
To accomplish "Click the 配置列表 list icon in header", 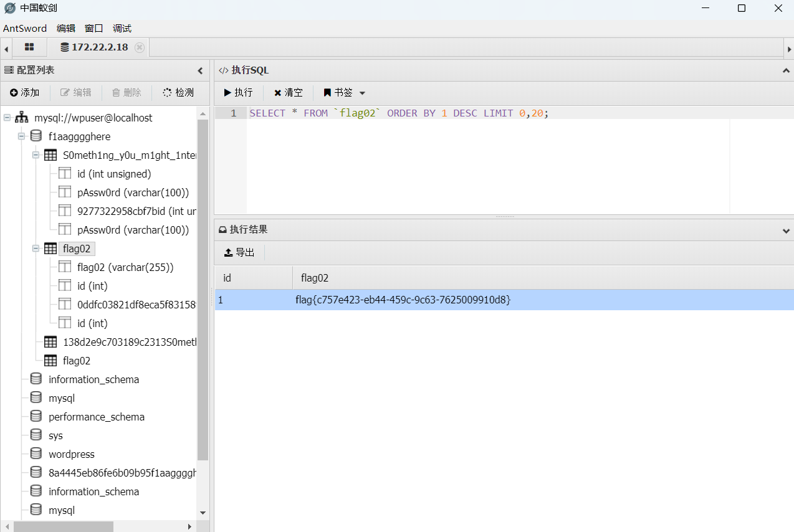I will pyautogui.click(x=9, y=70).
